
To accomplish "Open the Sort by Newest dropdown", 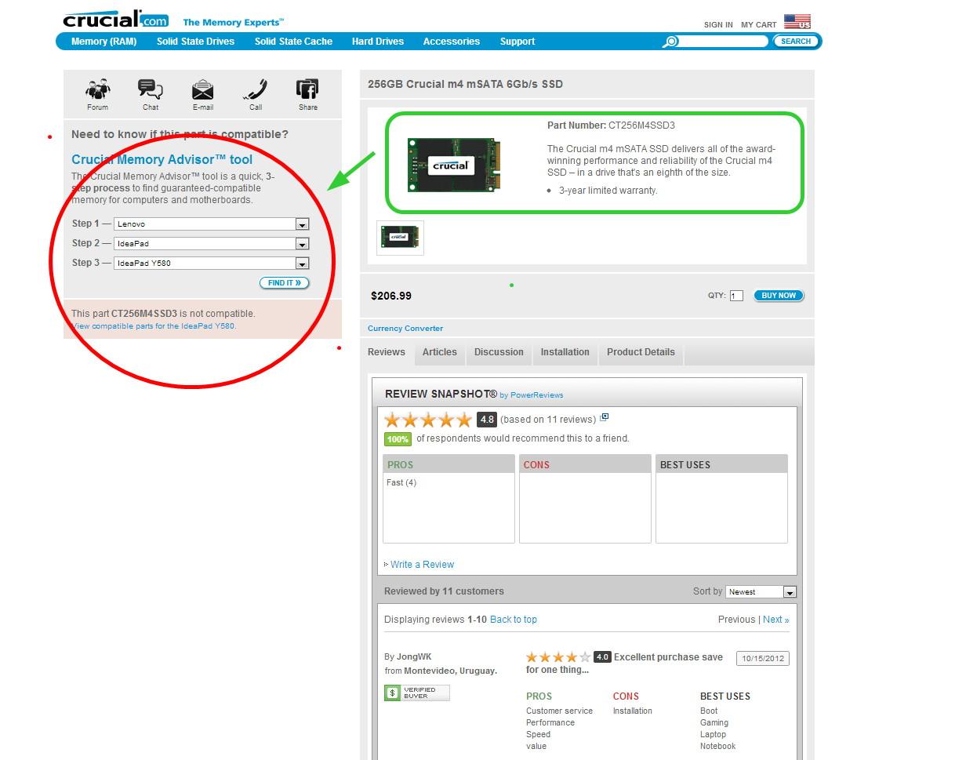I will (761, 591).
